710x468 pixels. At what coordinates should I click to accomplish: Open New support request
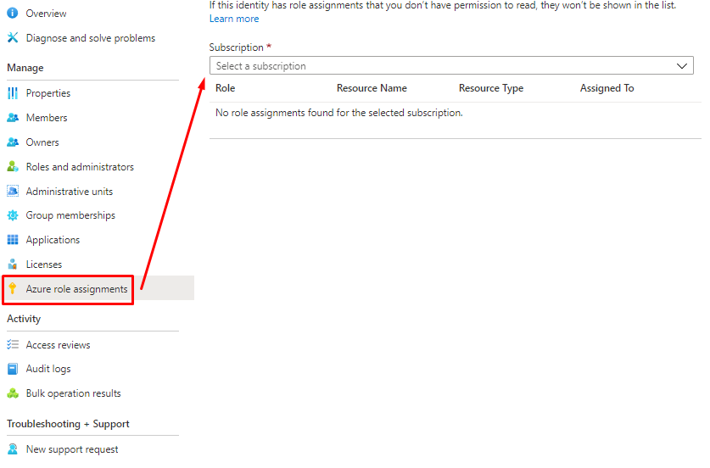(72, 449)
